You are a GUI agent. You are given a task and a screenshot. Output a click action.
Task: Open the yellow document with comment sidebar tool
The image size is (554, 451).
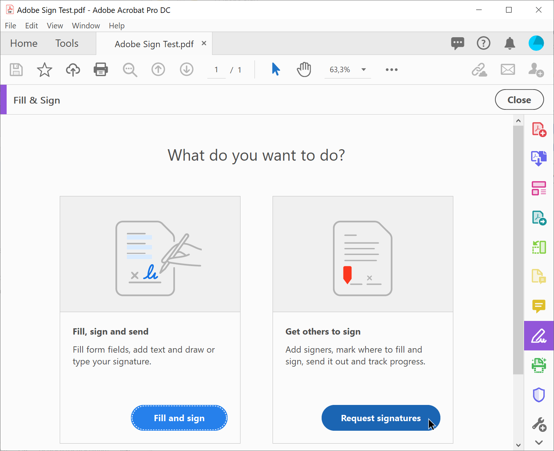[539, 276]
